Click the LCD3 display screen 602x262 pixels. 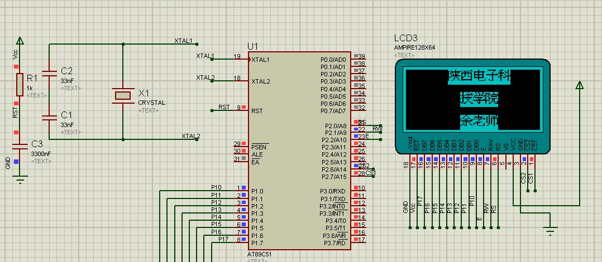point(472,99)
